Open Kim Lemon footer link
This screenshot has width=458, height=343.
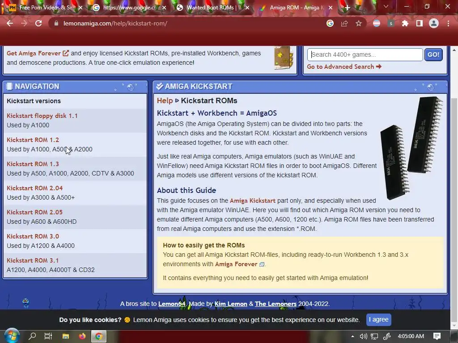tap(231, 304)
